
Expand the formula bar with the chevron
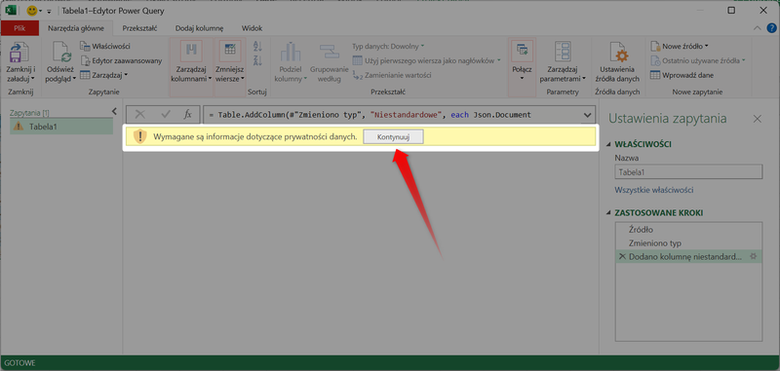click(x=587, y=115)
